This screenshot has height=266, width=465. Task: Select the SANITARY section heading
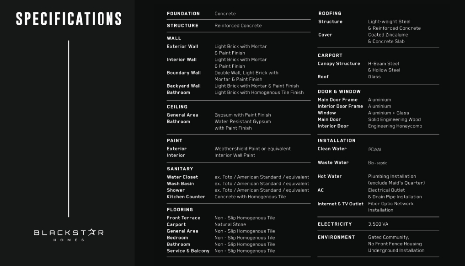pyautogui.click(x=180, y=169)
